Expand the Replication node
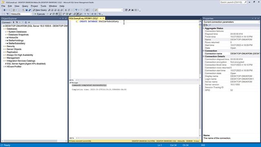This screenshot has width=261, height=147. (x=4, y=52)
